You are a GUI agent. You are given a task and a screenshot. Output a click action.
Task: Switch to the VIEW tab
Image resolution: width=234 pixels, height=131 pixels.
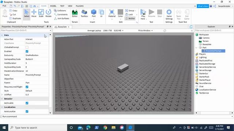70,6
